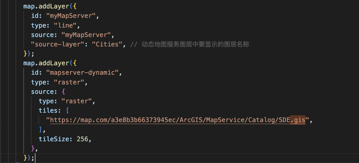Click the URL link in tiles array
This screenshot has height=163, width=359.
click(178, 120)
